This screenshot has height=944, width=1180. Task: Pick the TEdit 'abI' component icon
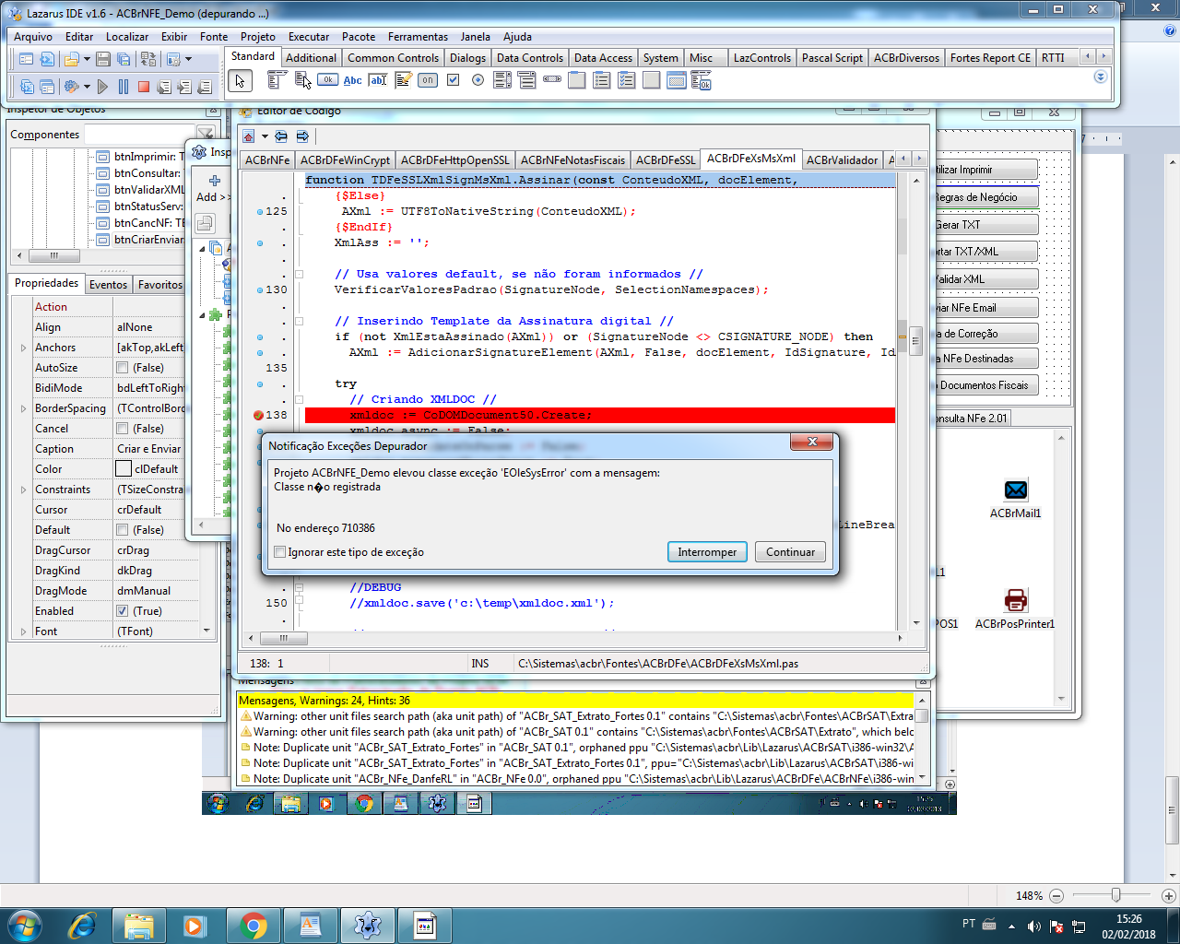(x=377, y=80)
